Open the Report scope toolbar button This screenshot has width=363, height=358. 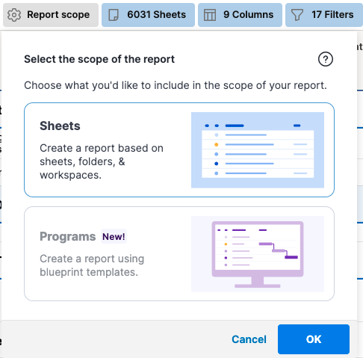coord(51,15)
